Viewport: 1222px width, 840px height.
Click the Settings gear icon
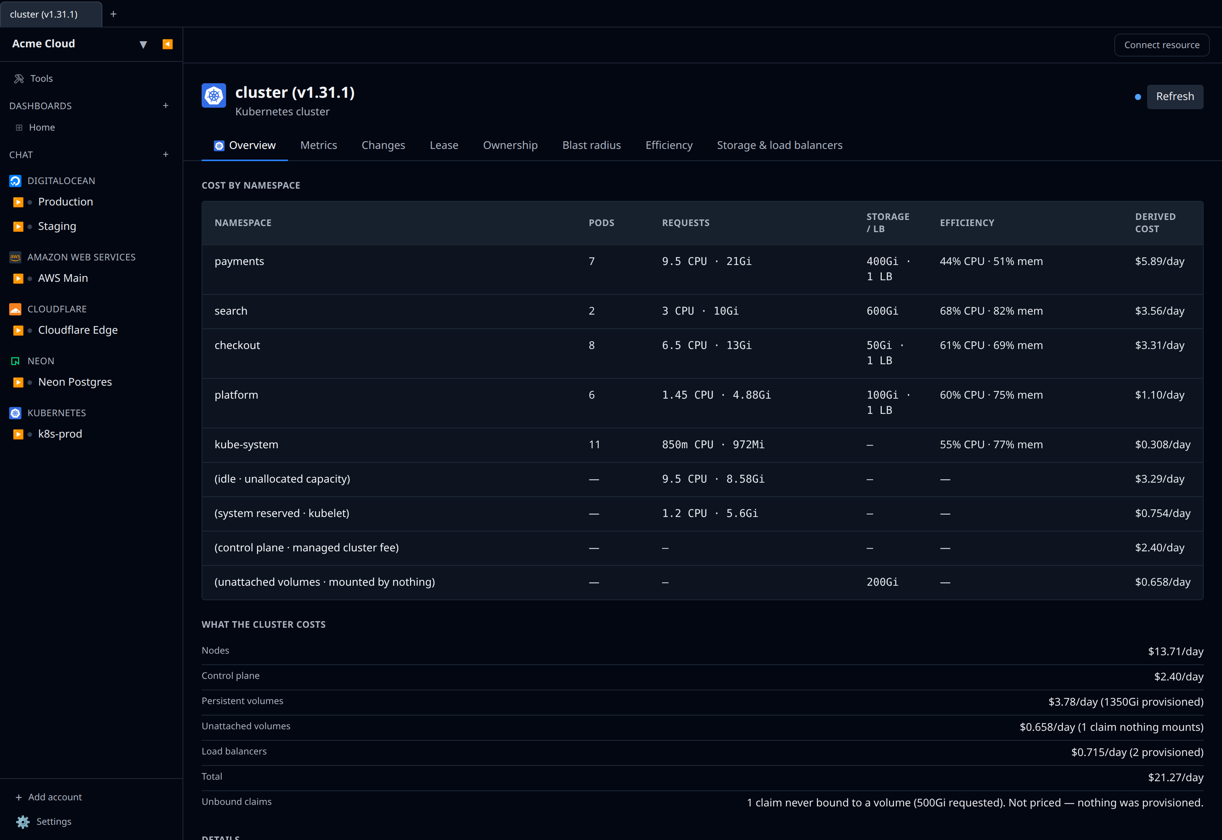(x=23, y=822)
